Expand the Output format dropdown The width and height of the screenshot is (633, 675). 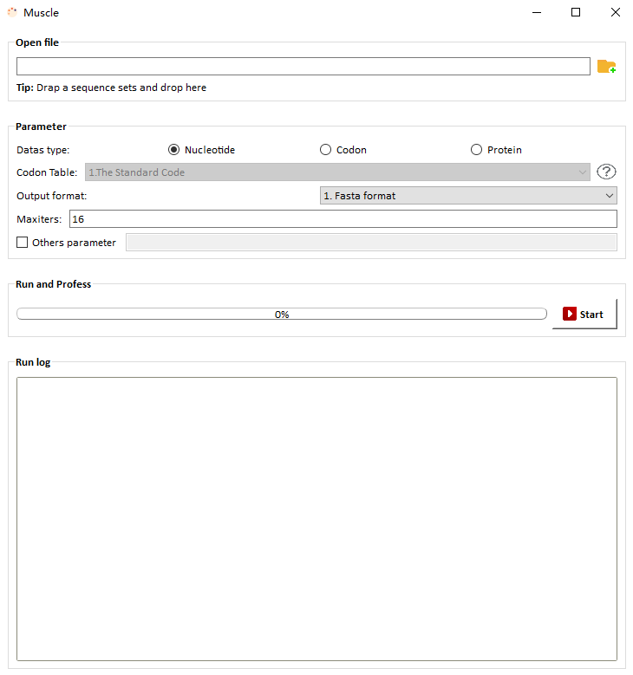tap(468, 196)
